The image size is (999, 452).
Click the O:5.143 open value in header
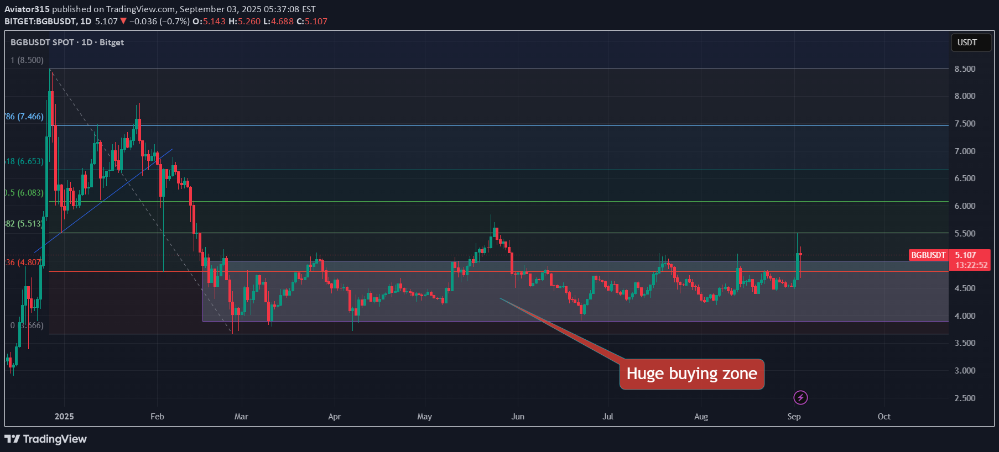click(x=209, y=22)
